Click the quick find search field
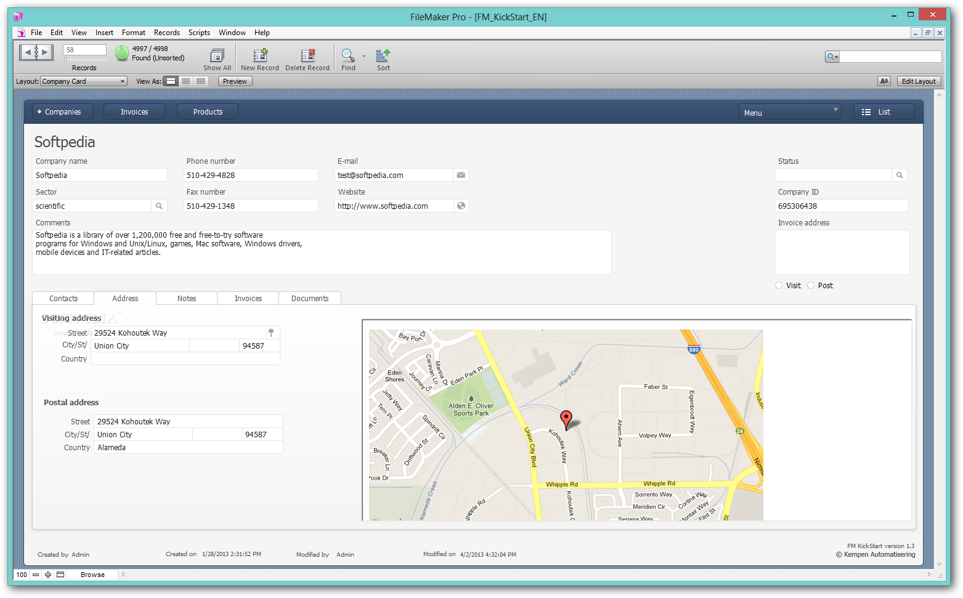The height and width of the screenshot is (598, 963). point(890,57)
